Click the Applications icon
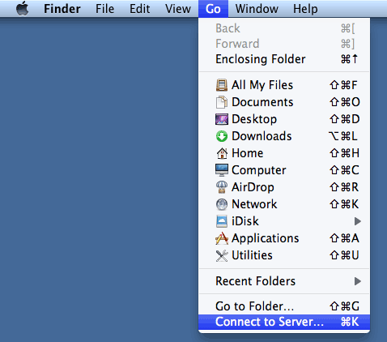Screen dimensions: 387x342 tap(222, 238)
